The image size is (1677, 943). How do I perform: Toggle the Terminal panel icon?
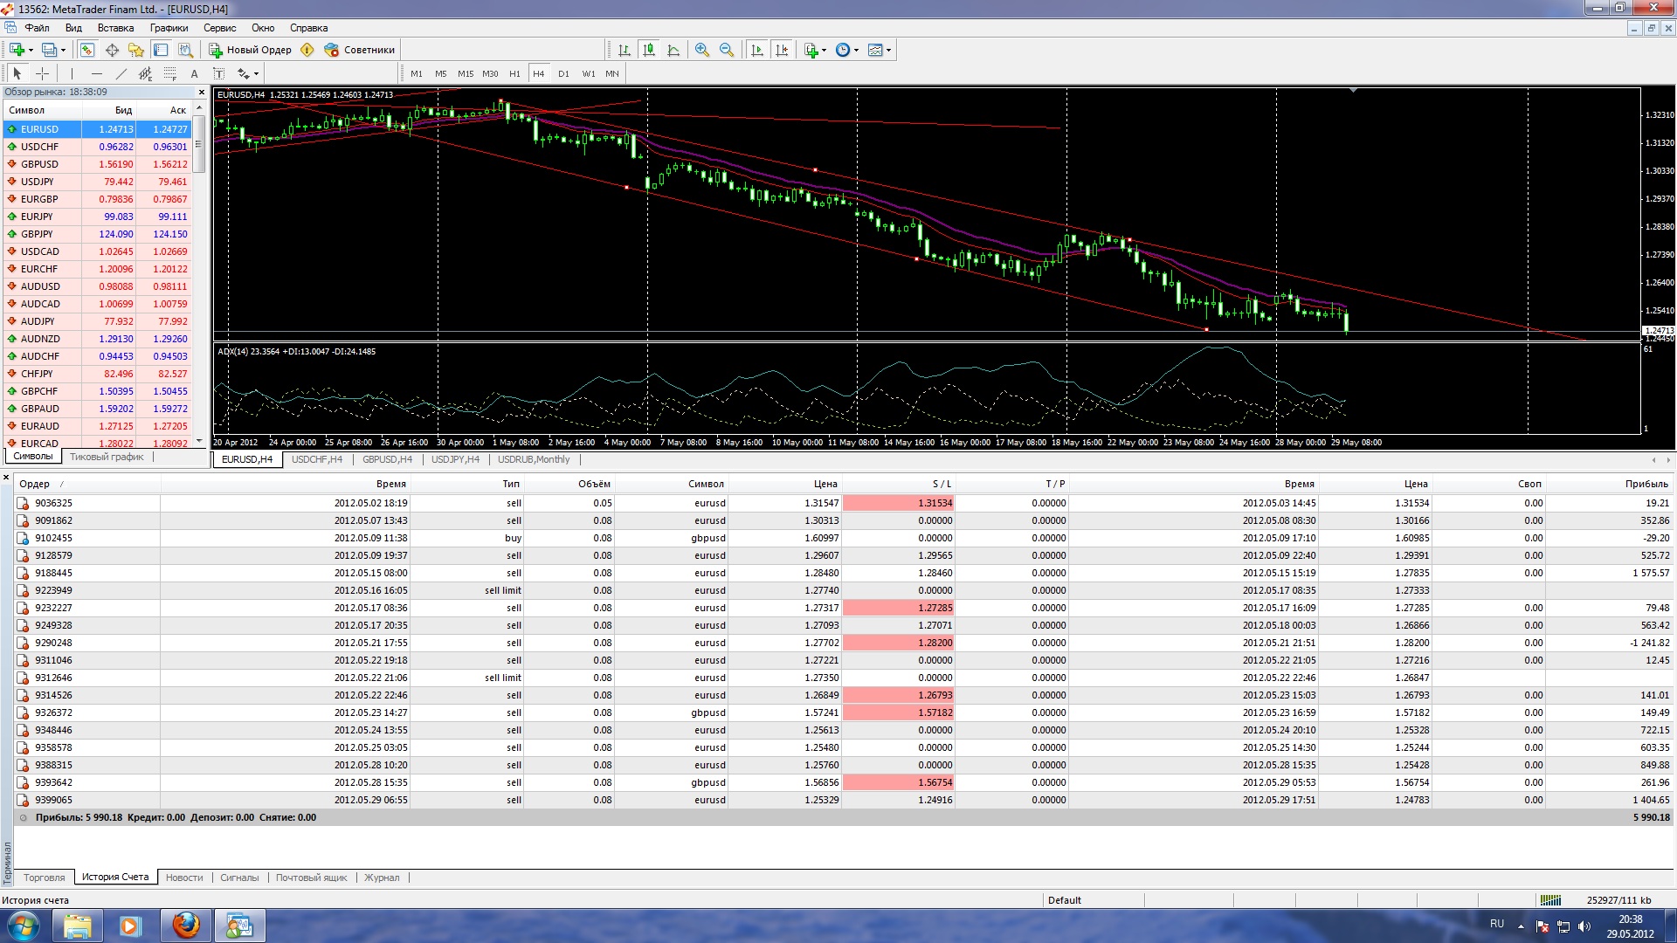(x=161, y=50)
